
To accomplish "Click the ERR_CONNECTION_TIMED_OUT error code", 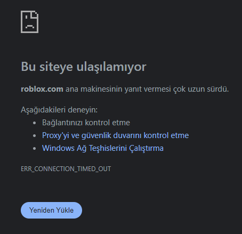I will point(66,169).
